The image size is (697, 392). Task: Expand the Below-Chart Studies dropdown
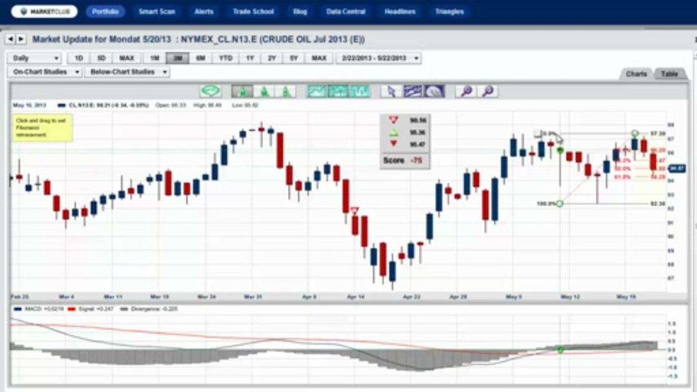[127, 72]
